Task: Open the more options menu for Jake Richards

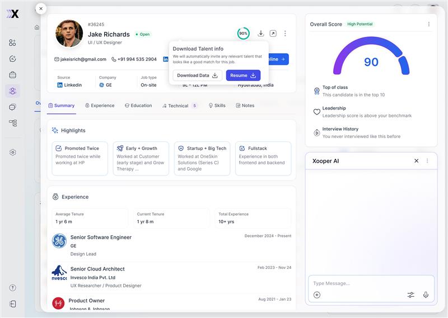Action: tap(285, 34)
